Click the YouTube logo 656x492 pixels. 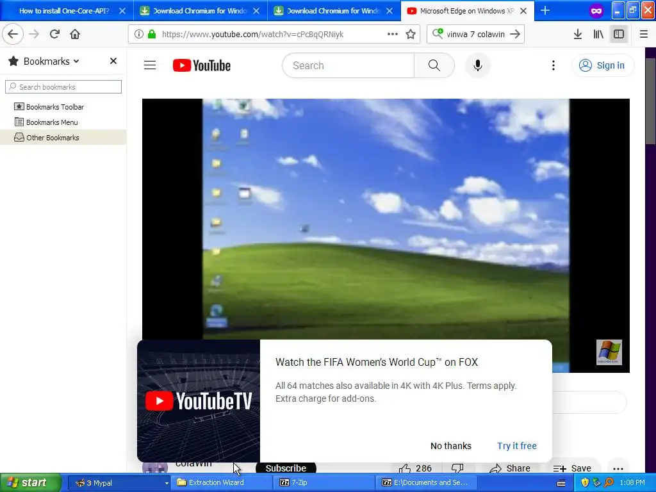click(x=202, y=66)
